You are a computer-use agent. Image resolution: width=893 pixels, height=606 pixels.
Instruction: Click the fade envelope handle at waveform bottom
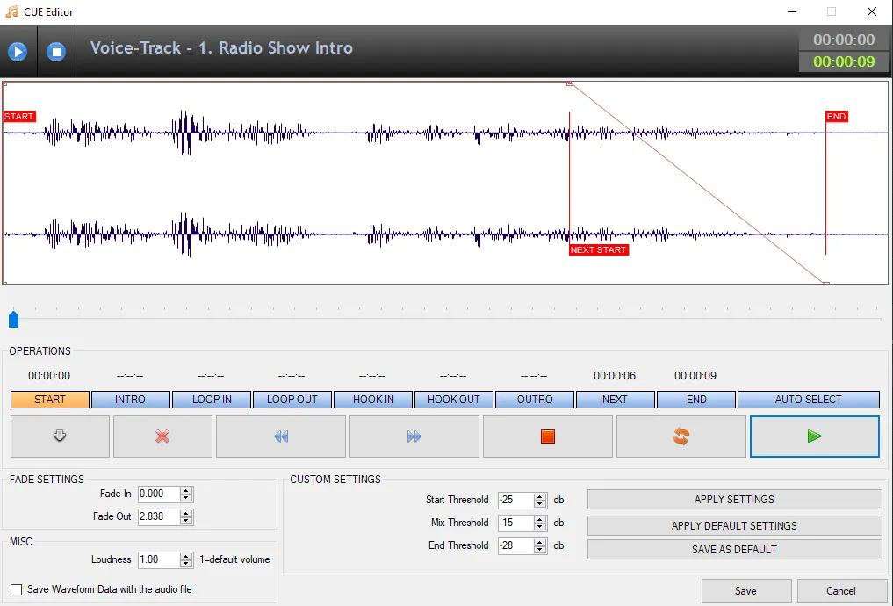(x=826, y=283)
